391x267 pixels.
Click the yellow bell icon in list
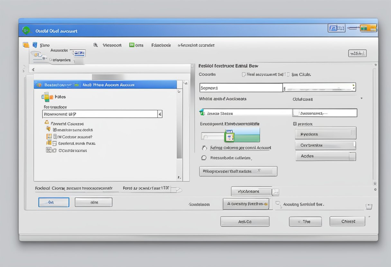(47, 123)
